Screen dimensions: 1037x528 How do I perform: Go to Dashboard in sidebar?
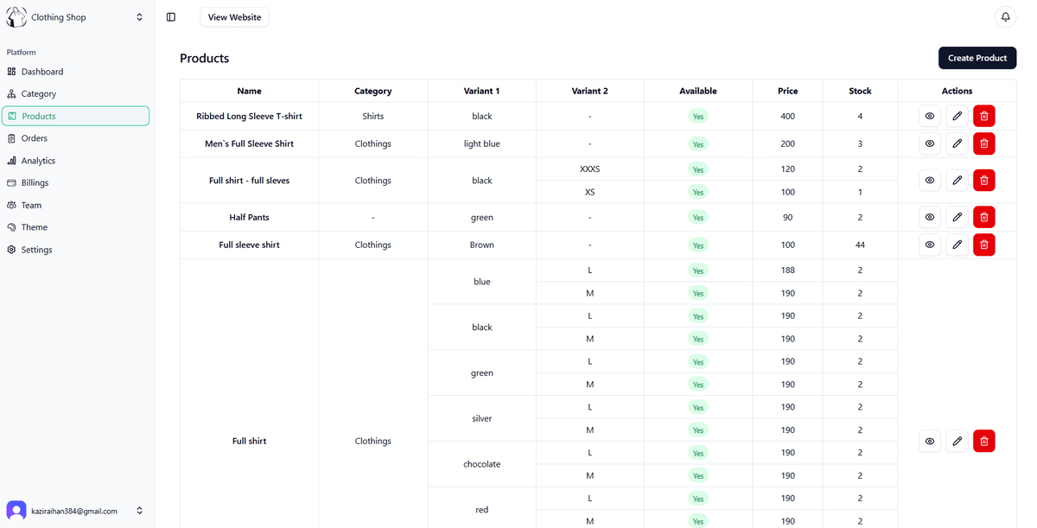[76, 72]
